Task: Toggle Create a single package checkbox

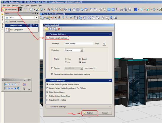Action: [47, 38]
